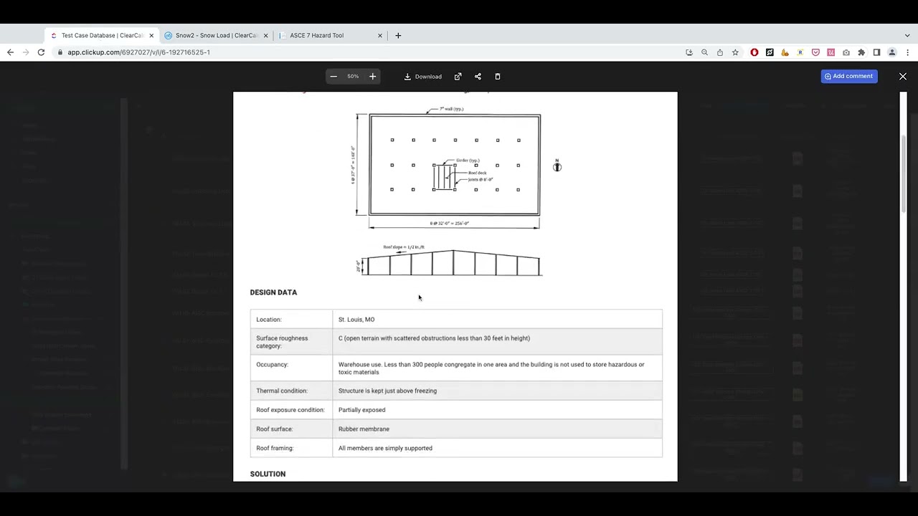Screen dimensions: 918x516
Task: Toggle the browser side panel
Action: [x=876, y=52]
